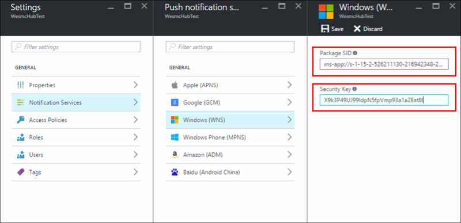Maximize the Windows (WNS) blade
Image resolution: width=461 pixels, height=223 pixels.
436,6
